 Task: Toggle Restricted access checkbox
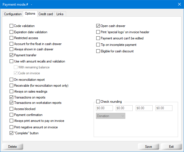(x=12, y=38)
